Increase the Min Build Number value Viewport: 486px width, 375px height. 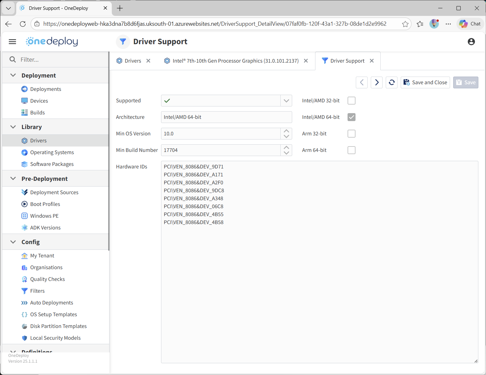click(x=286, y=147)
